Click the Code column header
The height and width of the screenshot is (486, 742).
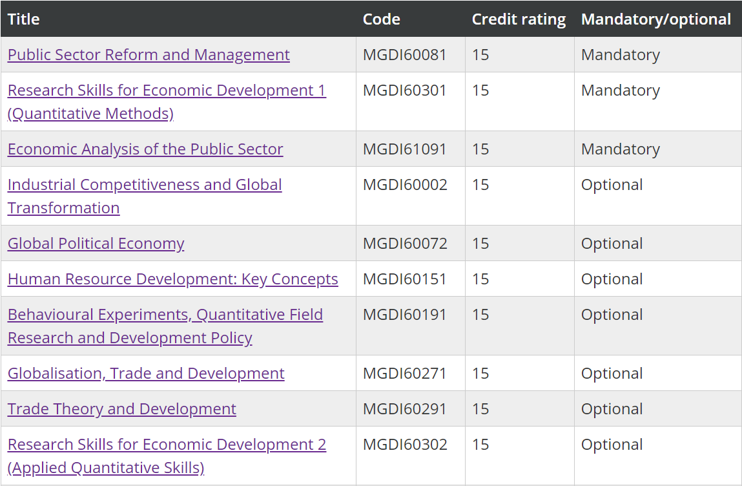(x=381, y=19)
